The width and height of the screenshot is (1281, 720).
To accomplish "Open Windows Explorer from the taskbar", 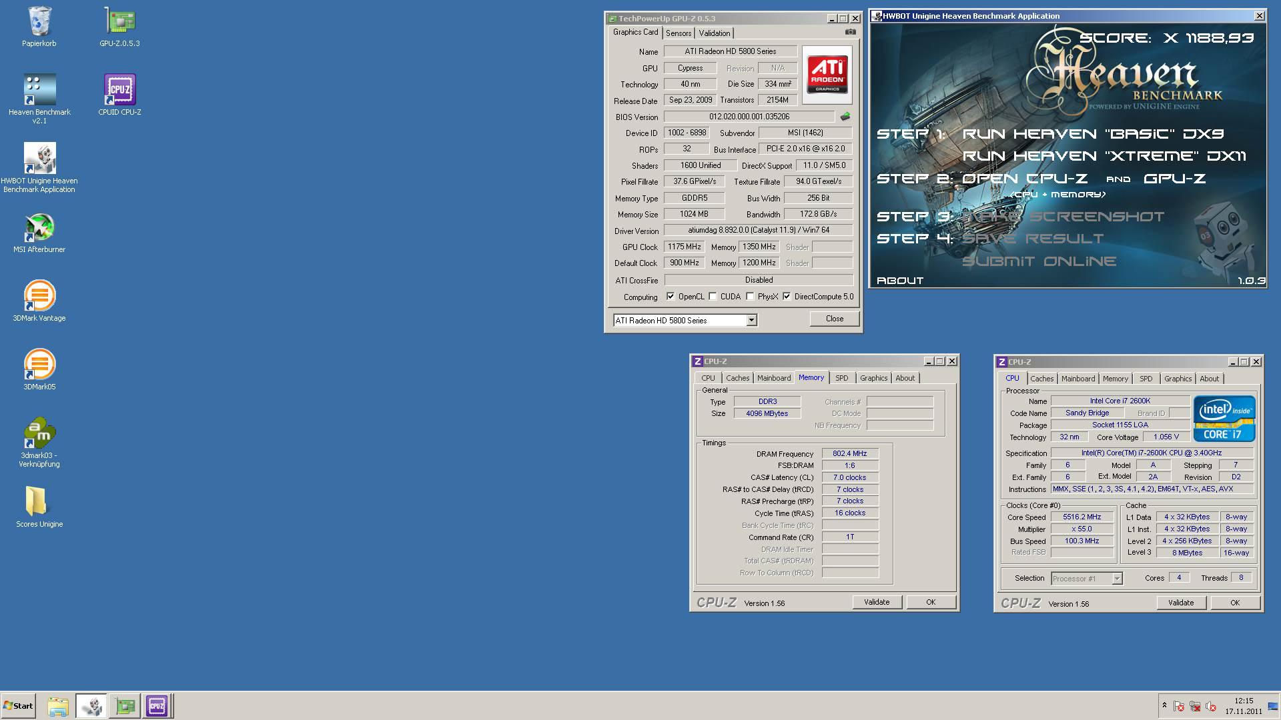I will pos(58,706).
